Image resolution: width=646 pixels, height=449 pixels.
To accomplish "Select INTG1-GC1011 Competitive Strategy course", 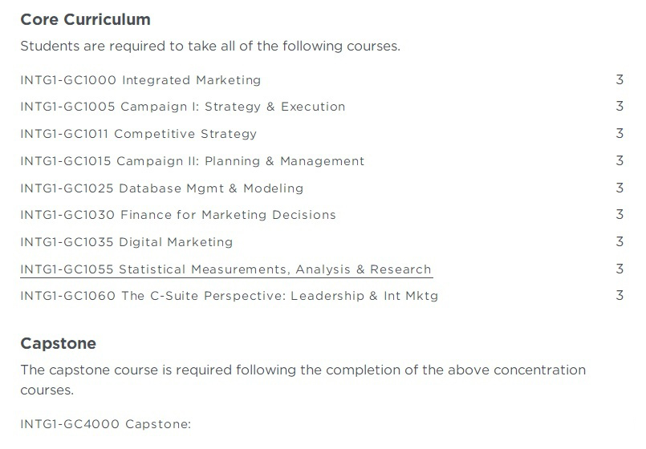I will point(138,134).
